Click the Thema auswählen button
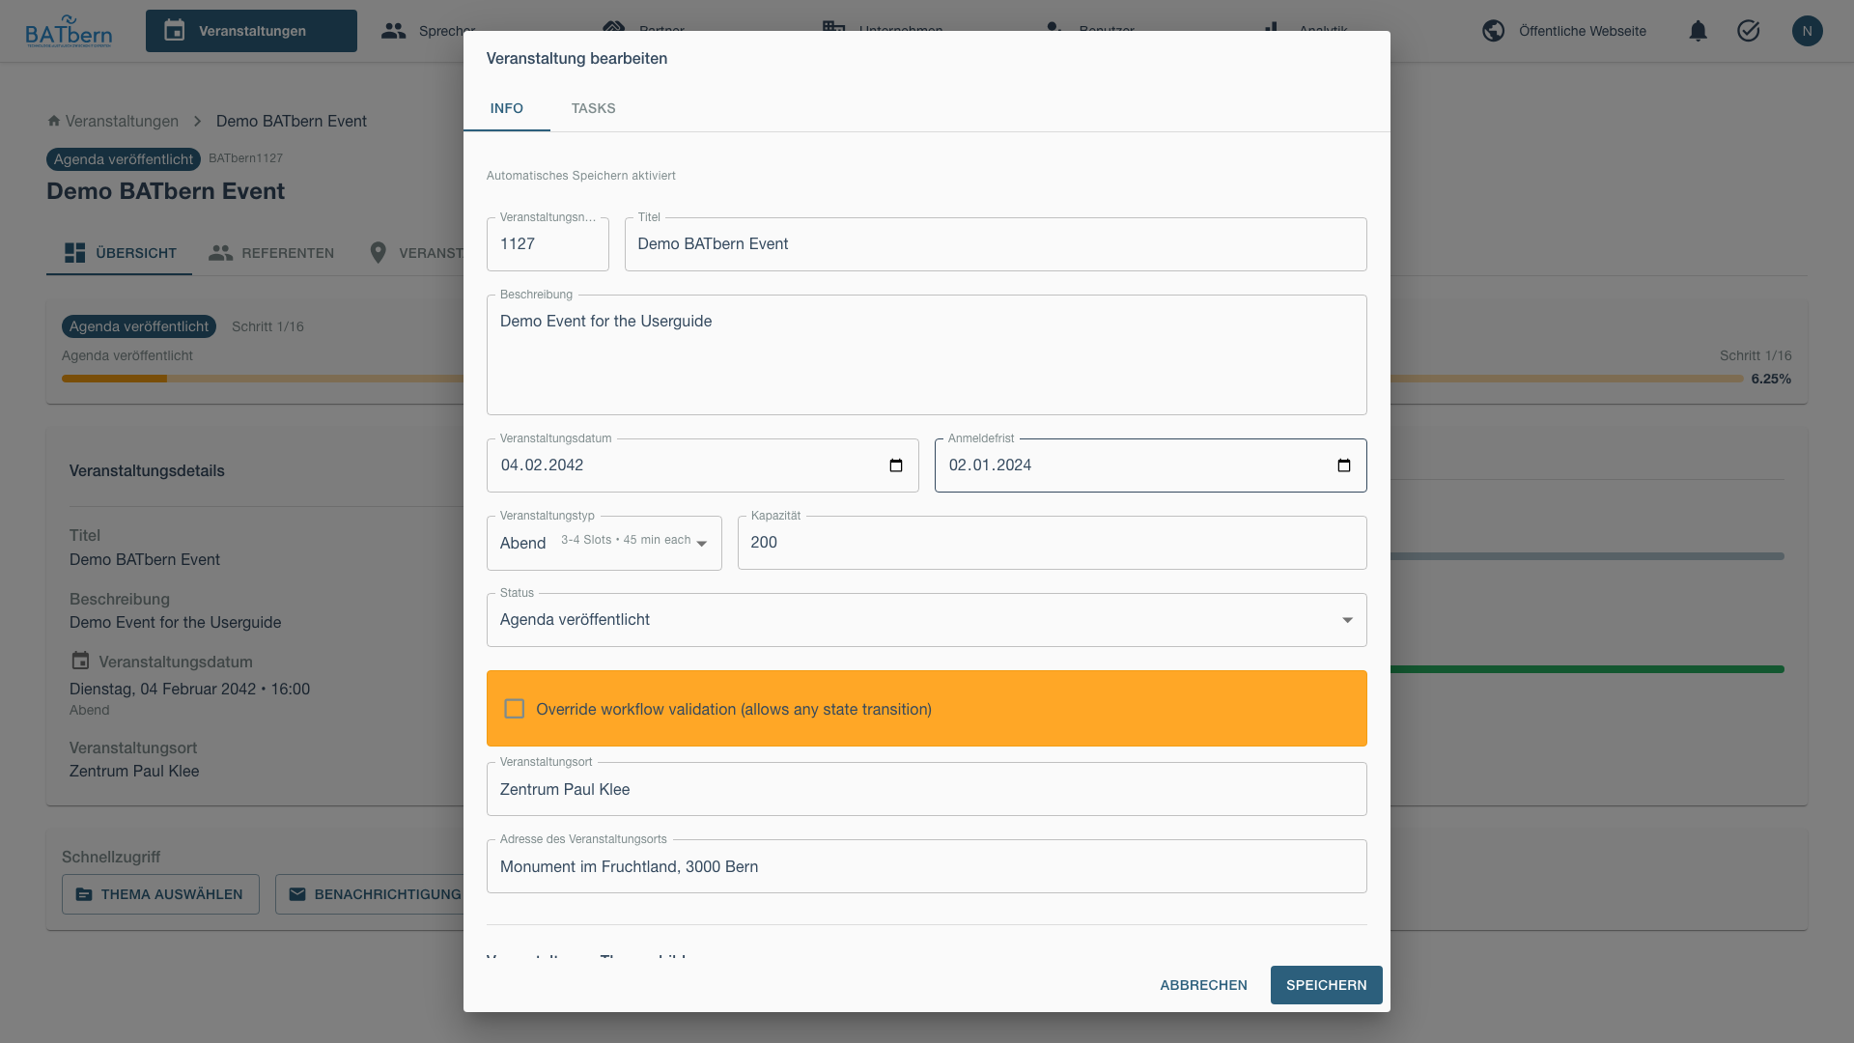 160,894
